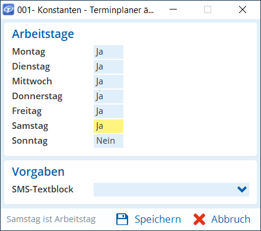Select the highlighted Samstag Ja field
Image resolution: width=261 pixels, height=231 pixels.
pyautogui.click(x=109, y=126)
